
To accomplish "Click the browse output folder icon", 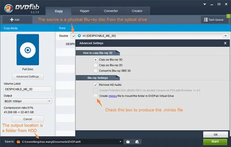I will coord(128,142).
